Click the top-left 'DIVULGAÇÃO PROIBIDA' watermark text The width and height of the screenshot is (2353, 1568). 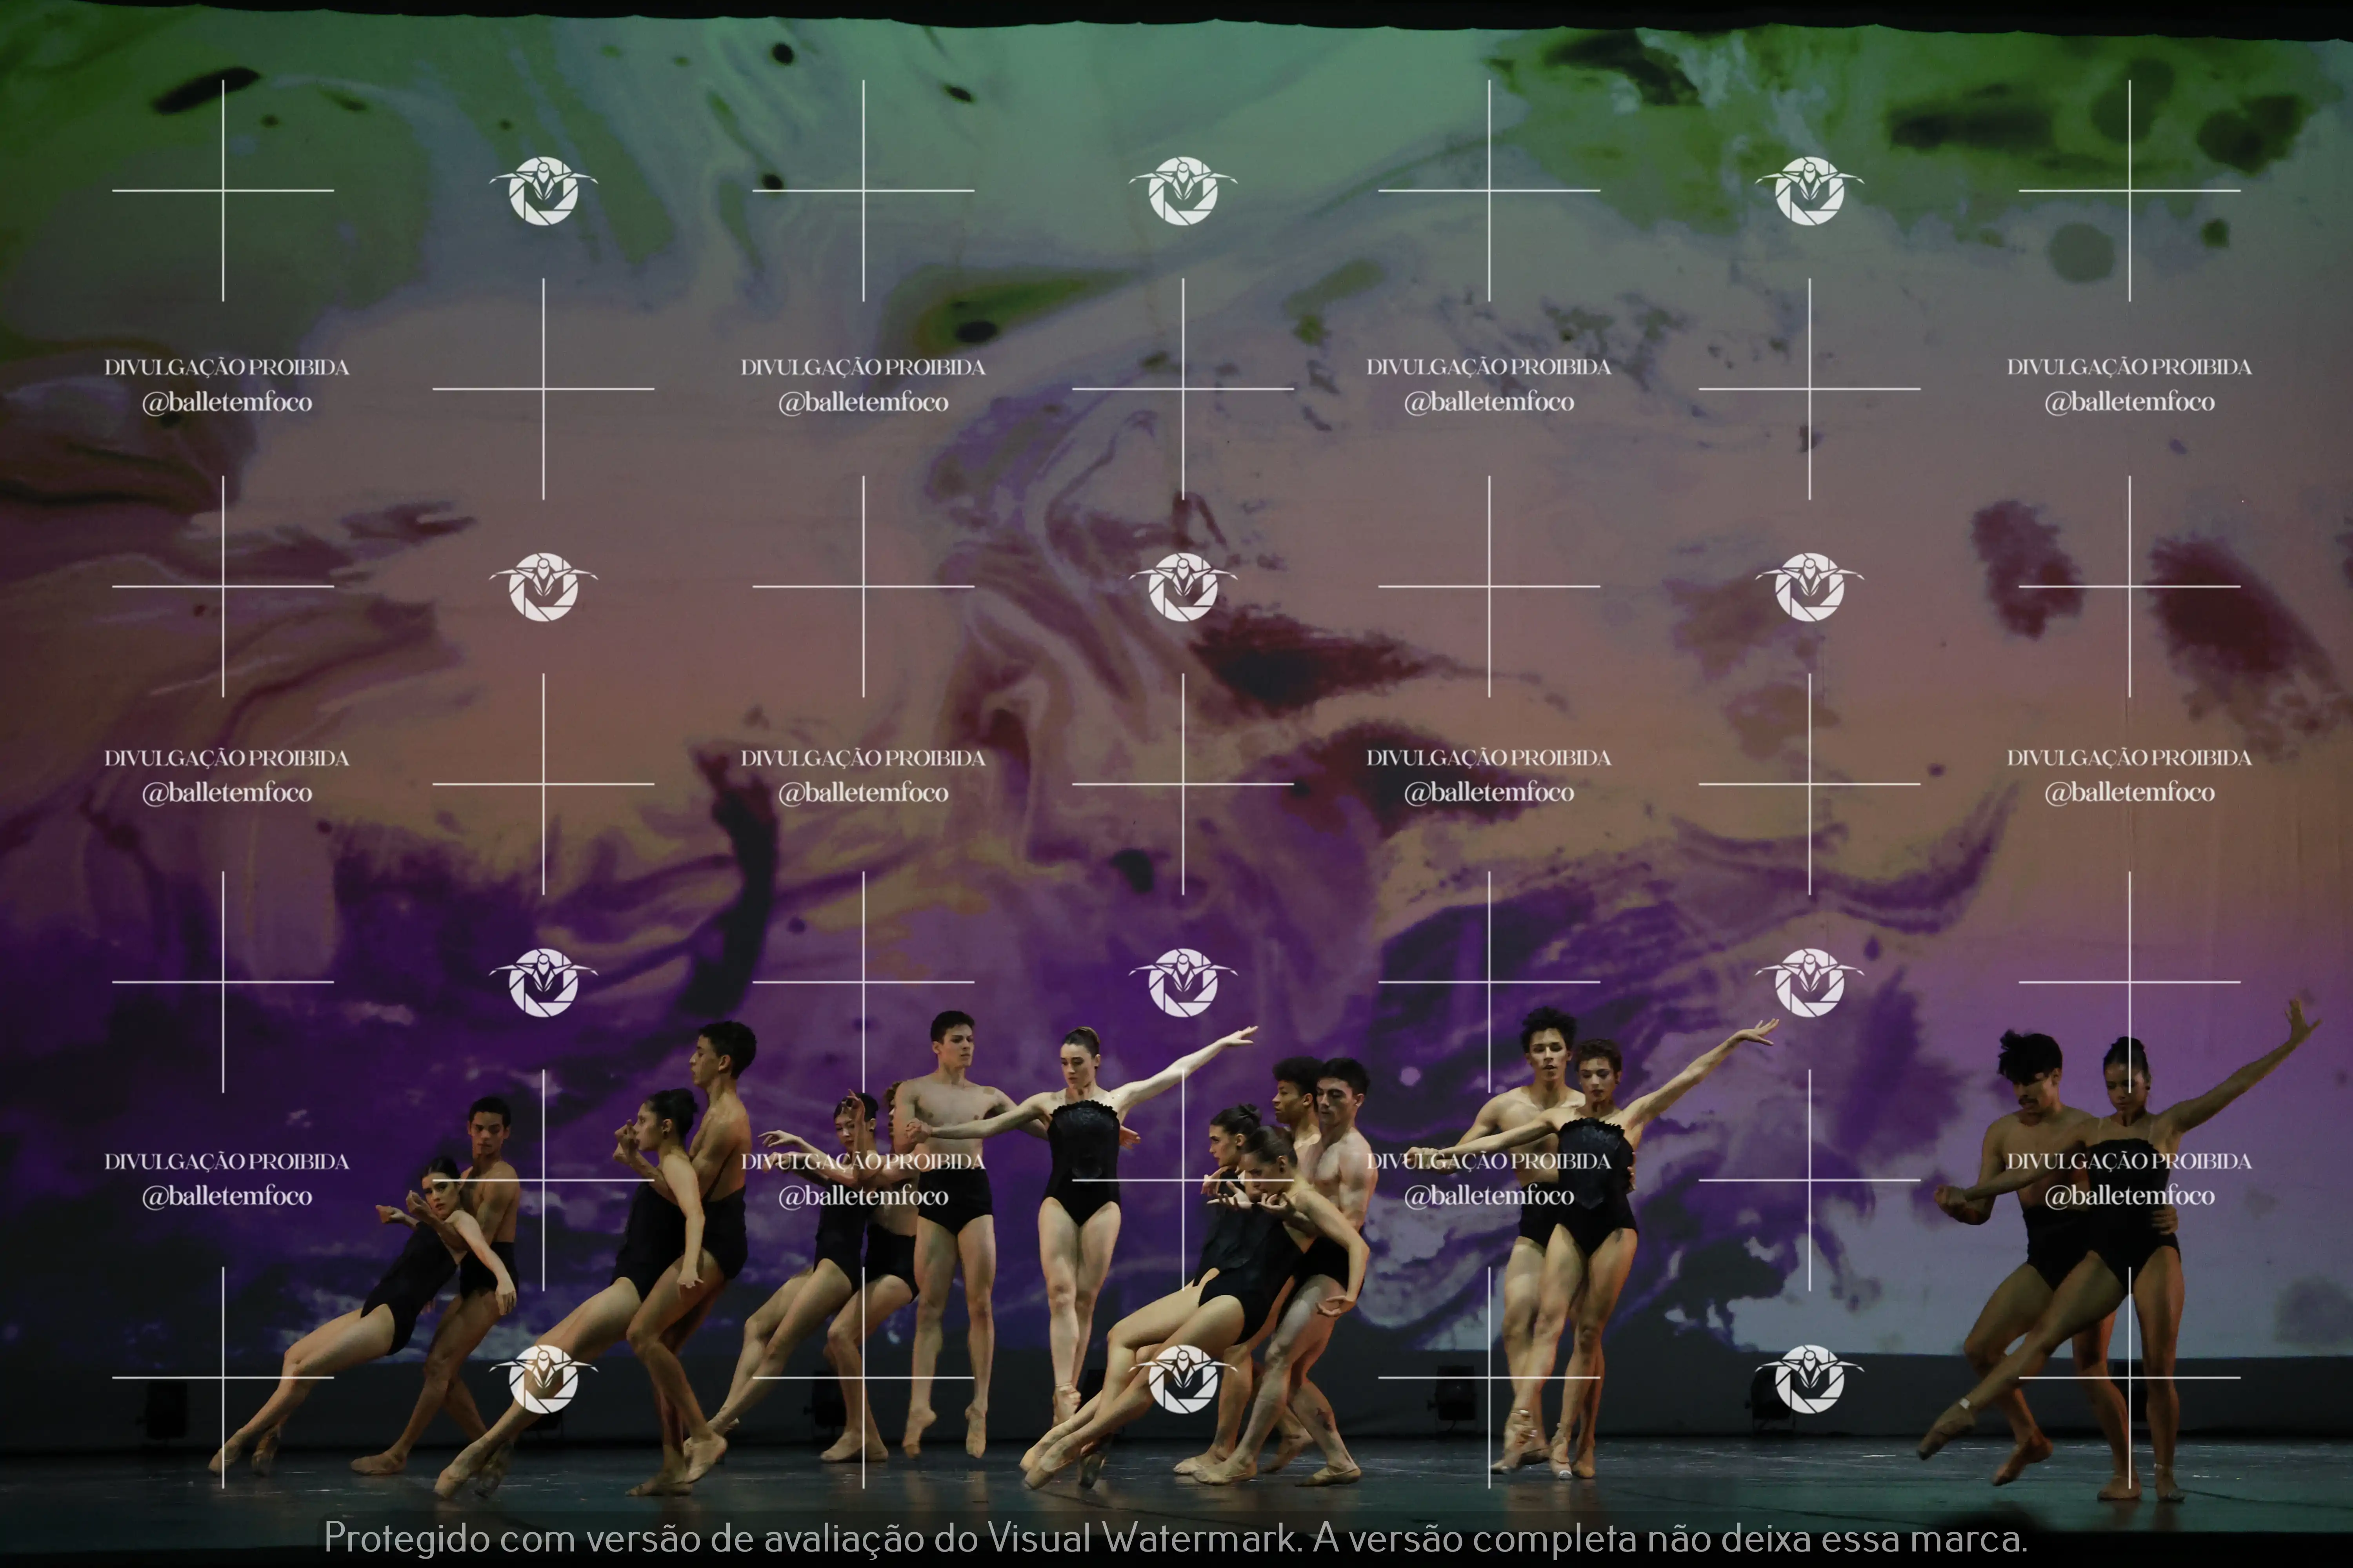(x=226, y=367)
